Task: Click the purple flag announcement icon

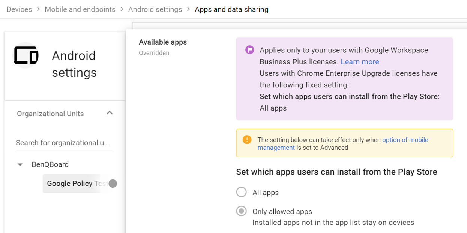Action: tap(249, 50)
